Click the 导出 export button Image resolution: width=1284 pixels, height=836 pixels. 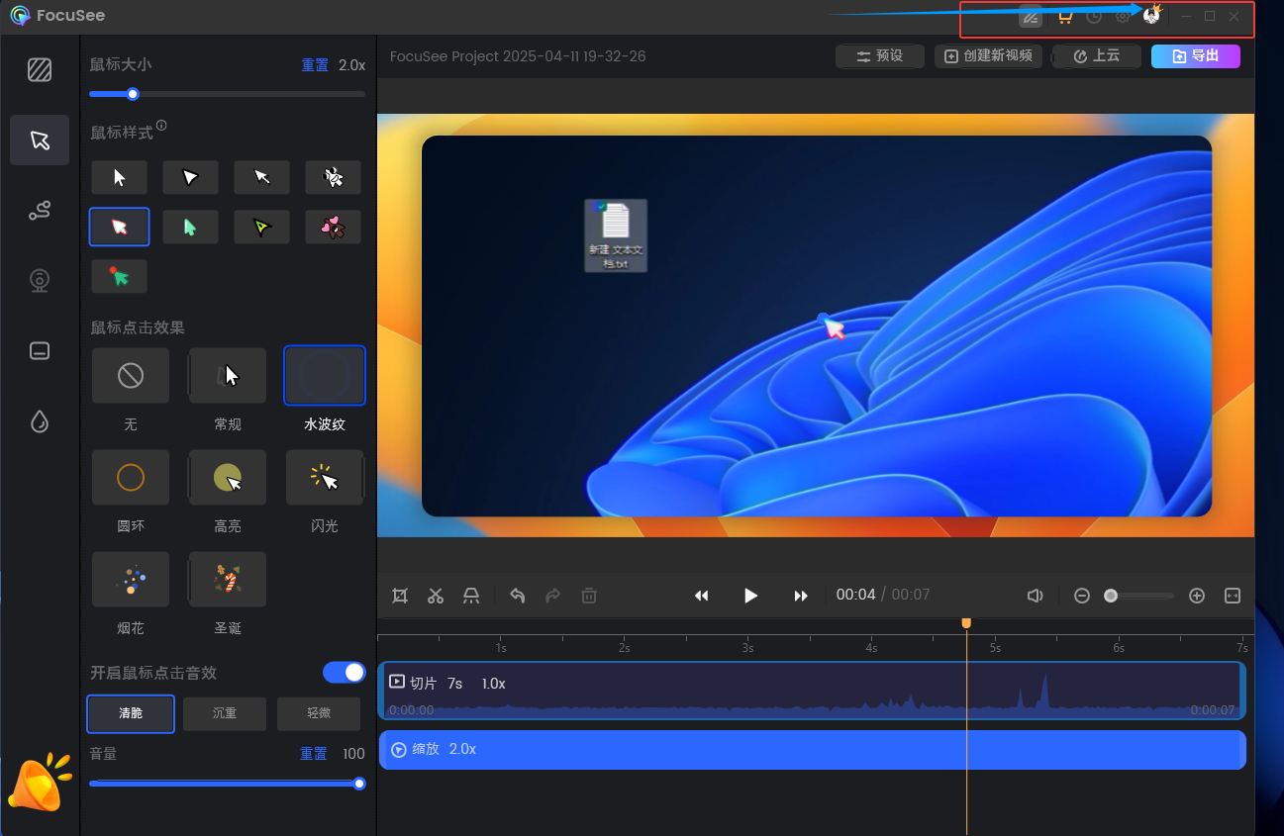click(x=1196, y=56)
